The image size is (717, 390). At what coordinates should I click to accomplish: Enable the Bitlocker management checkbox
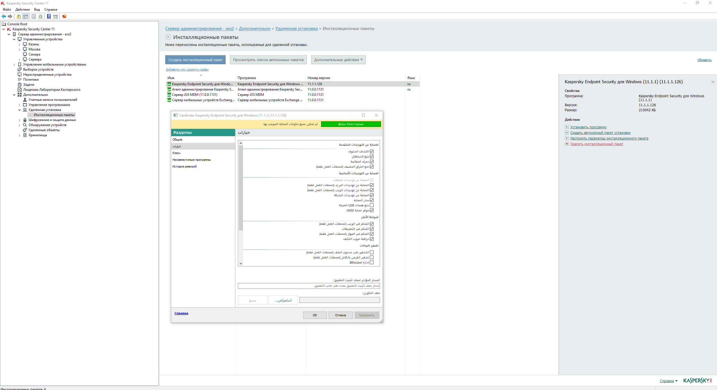(x=372, y=263)
